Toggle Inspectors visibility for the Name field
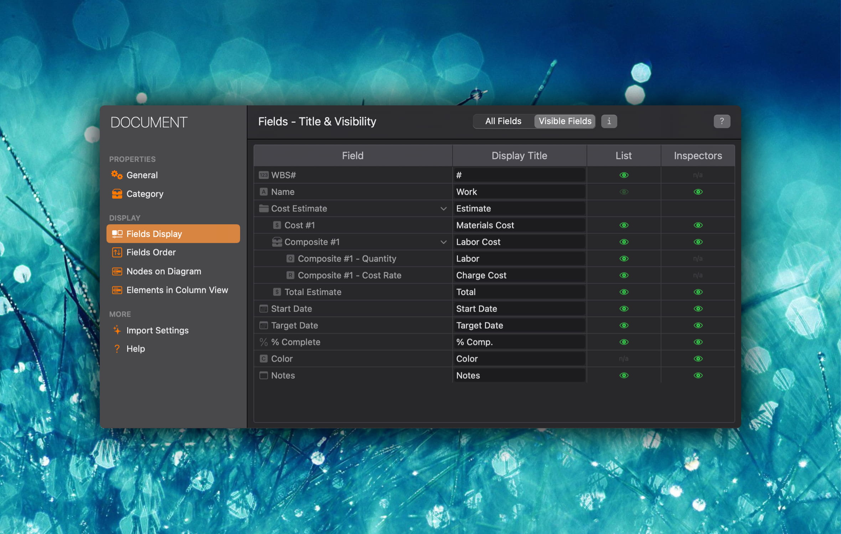 (x=698, y=192)
